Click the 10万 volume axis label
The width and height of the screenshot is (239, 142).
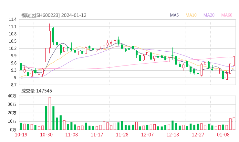12,121
